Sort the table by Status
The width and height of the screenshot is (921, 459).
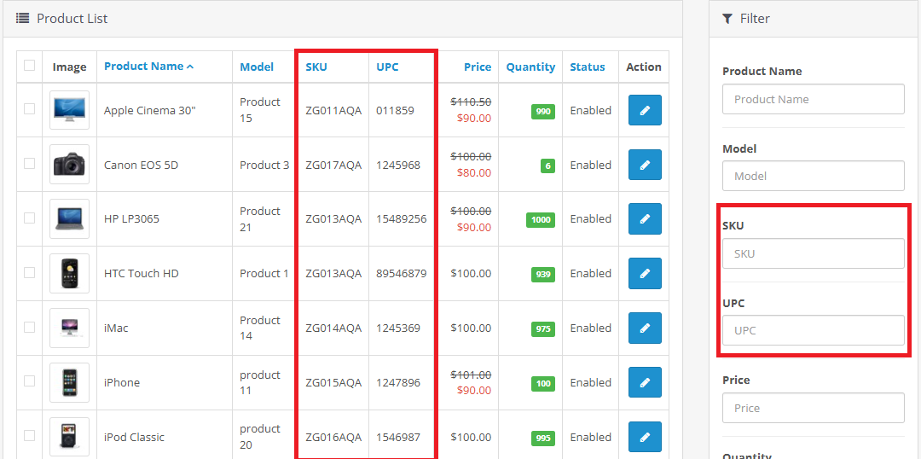[588, 67]
